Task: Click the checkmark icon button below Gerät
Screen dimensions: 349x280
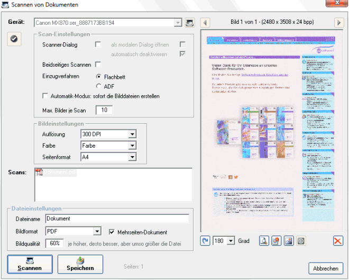Action: 14,38
